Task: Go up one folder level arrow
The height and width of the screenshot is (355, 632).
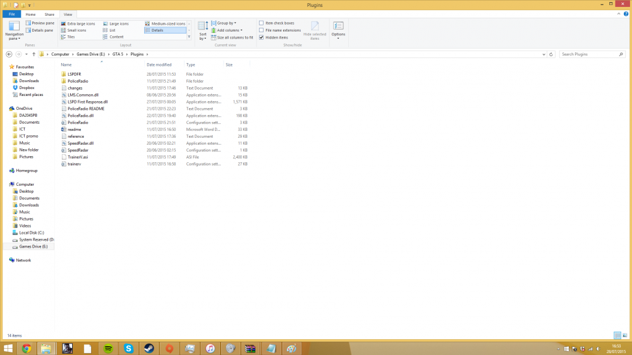Action: (x=34, y=54)
